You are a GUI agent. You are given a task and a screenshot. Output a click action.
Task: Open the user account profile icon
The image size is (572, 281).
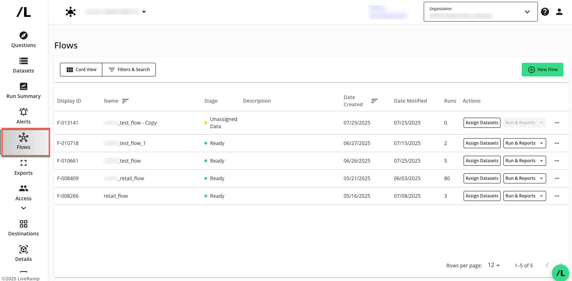(x=559, y=12)
